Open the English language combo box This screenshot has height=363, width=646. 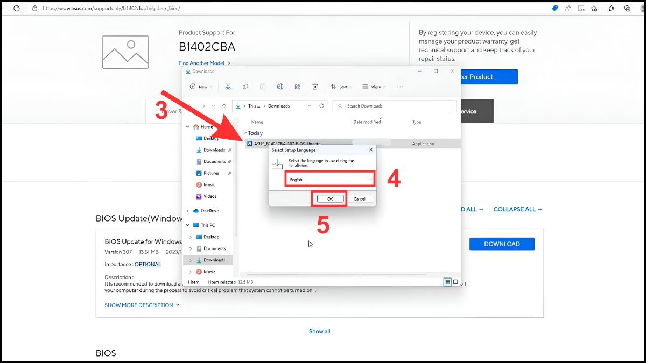pyautogui.click(x=330, y=180)
